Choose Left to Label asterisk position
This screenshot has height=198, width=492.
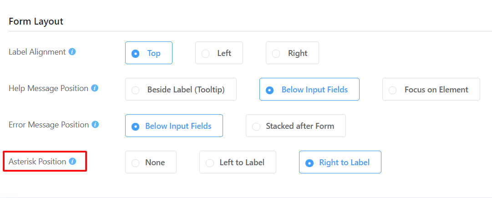point(238,162)
